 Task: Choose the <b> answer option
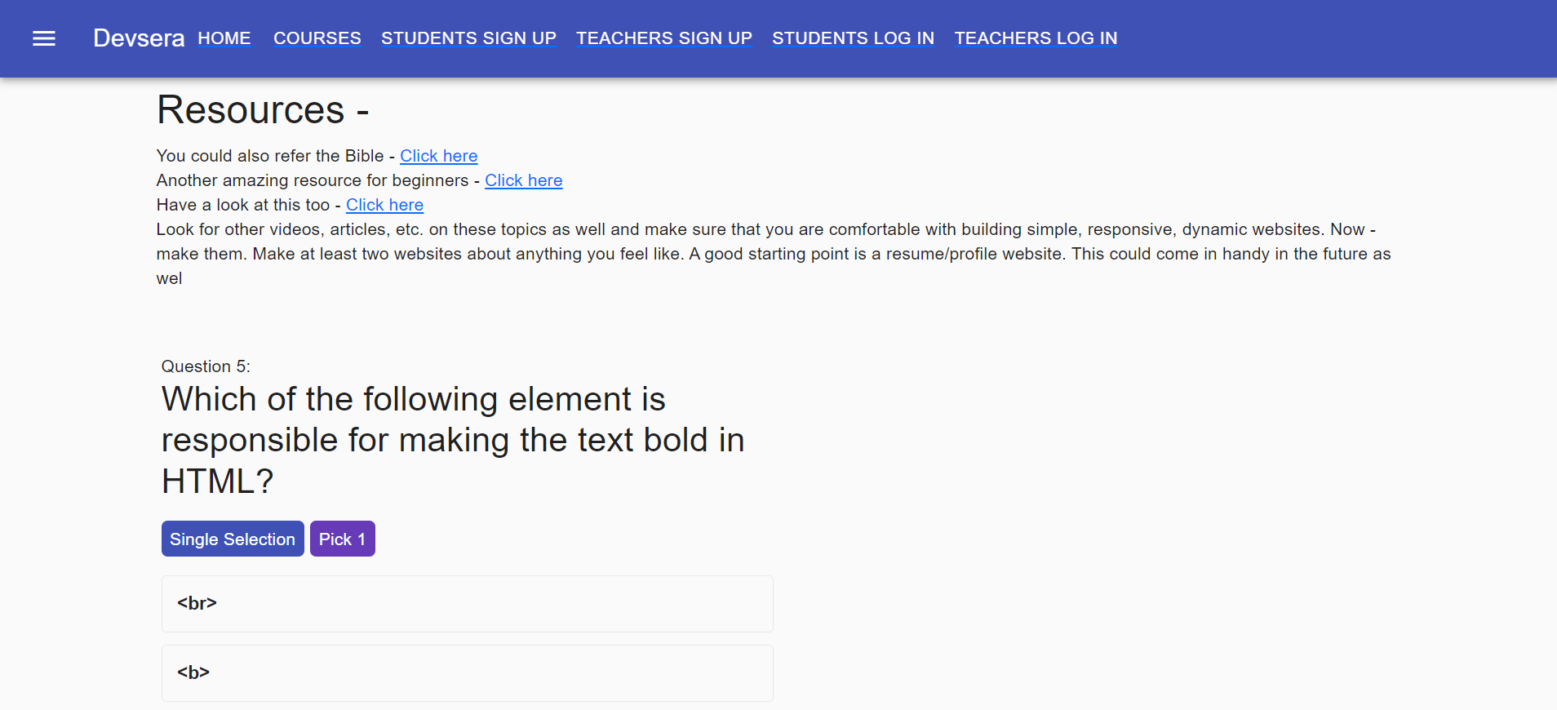pyautogui.click(x=468, y=673)
